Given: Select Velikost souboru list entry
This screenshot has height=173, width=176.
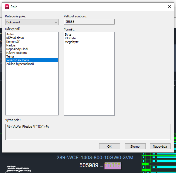Looking at the screenshot, I should click(17, 60).
